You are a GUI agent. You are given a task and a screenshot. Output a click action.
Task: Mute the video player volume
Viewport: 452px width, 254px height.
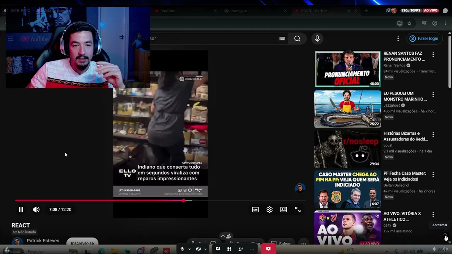pos(36,210)
